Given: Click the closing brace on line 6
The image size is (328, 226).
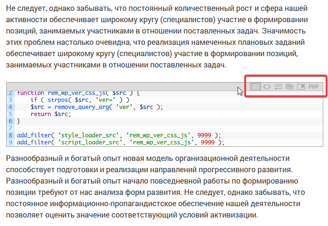Looking at the screenshot, I should point(18,121).
